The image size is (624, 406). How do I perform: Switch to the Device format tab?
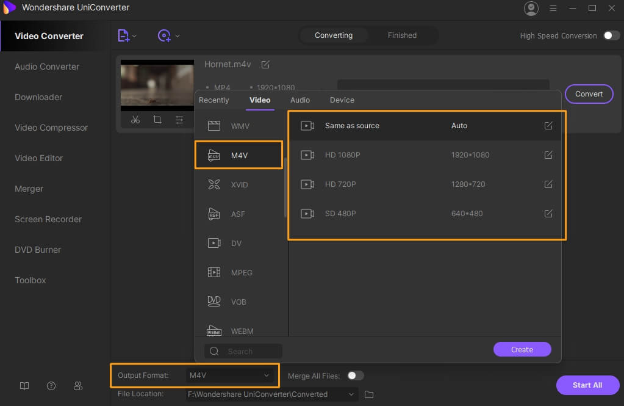pyautogui.click(x=342, y=100)
